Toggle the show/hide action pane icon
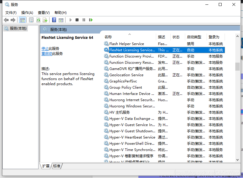The width and height of the screenshot is (243, 178). click(61, 20)
